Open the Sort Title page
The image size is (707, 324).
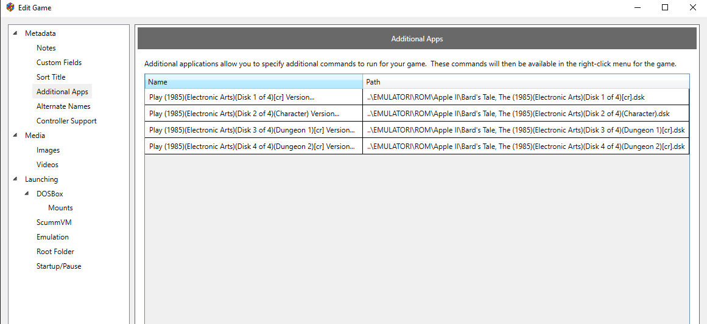pyautogui.click(x=51, y=77)
